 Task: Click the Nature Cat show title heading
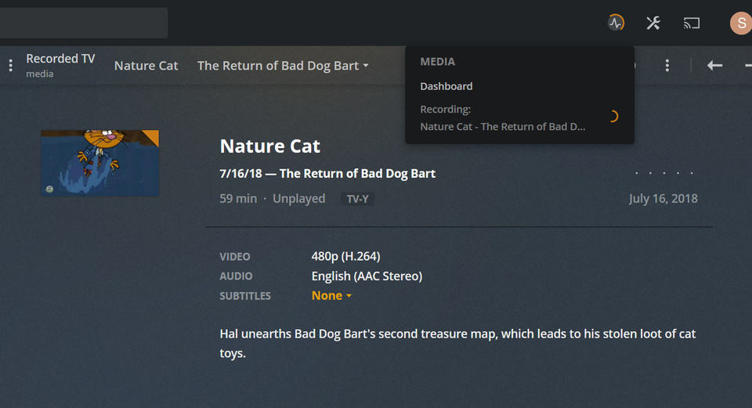tap(270, 146)
